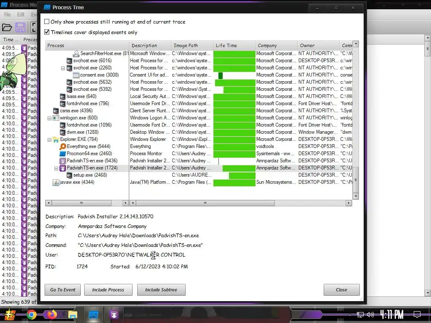Click the setup.exe (2468) icon
Screen dimensions: 431x323
[69, 175]
